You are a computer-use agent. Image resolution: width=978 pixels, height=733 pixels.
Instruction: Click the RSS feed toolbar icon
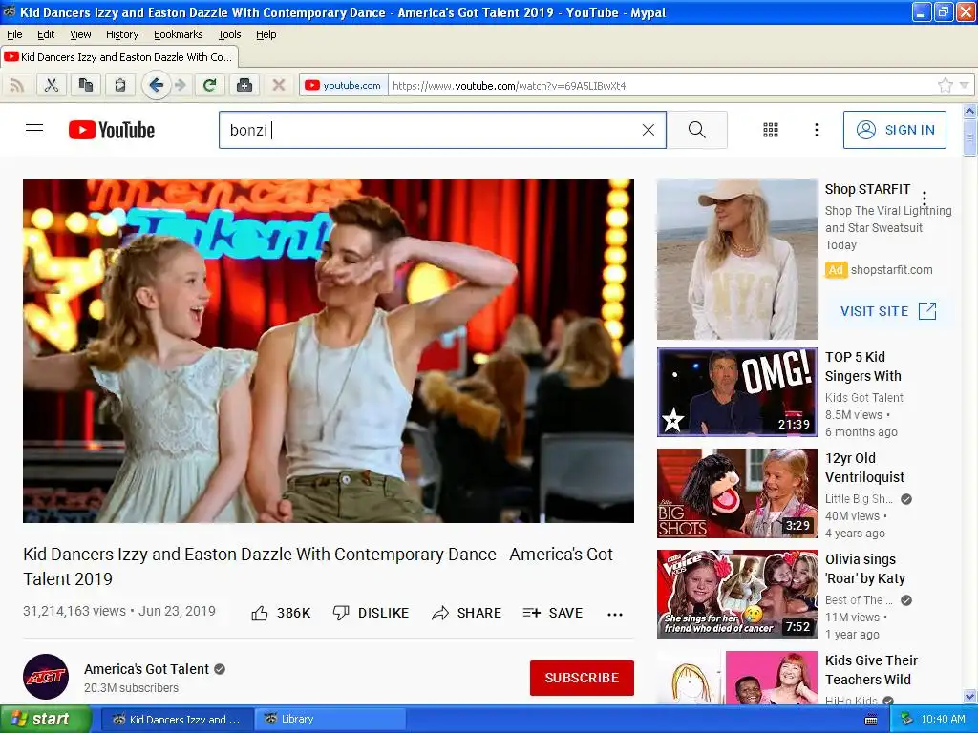(x=17, y=85)
